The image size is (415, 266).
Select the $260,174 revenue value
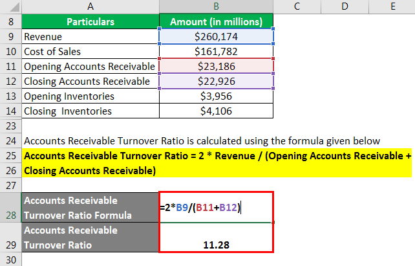pyautogui.click(x=217, y=36)
